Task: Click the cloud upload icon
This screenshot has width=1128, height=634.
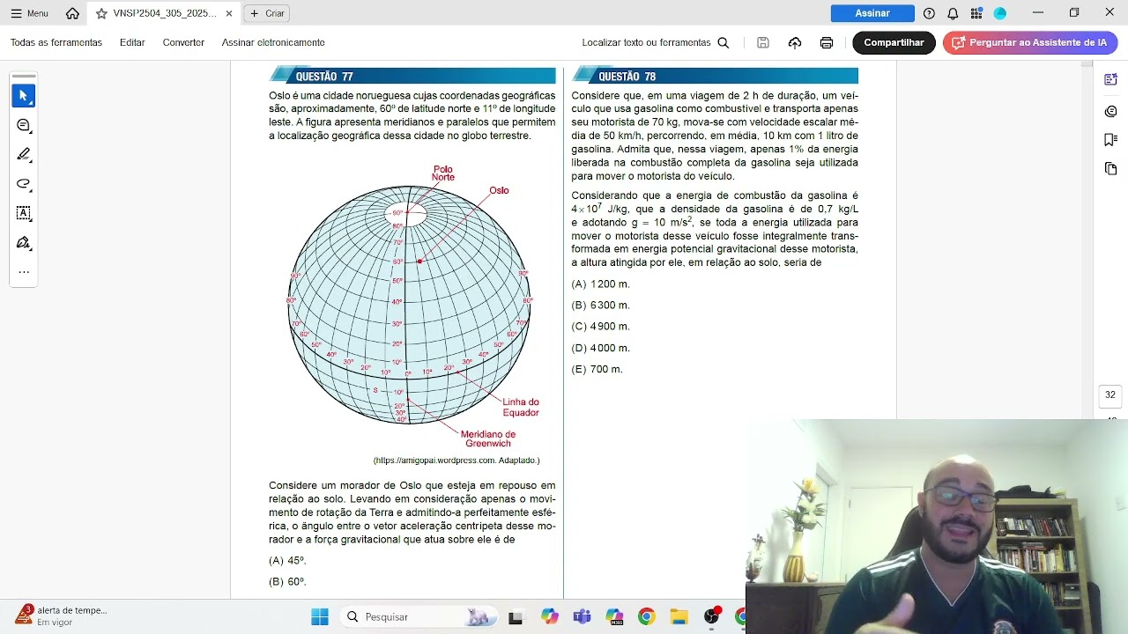Action: point(795,42)
